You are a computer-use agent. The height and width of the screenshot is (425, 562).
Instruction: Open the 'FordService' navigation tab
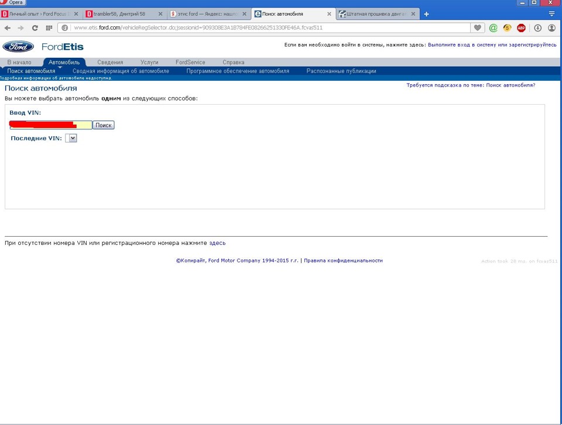(x=190, y=63)
